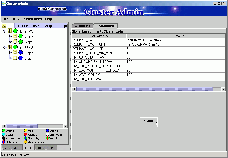Open the Tools menu
Viewport: 228px width, 158px height.
(x=15, y=19)
